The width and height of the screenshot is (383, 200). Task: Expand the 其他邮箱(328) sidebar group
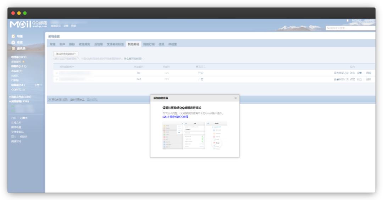[x=10, y=101]
